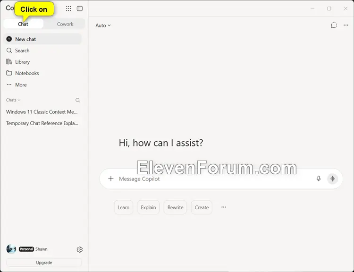Switch to the Chat tab

point(23,24)
